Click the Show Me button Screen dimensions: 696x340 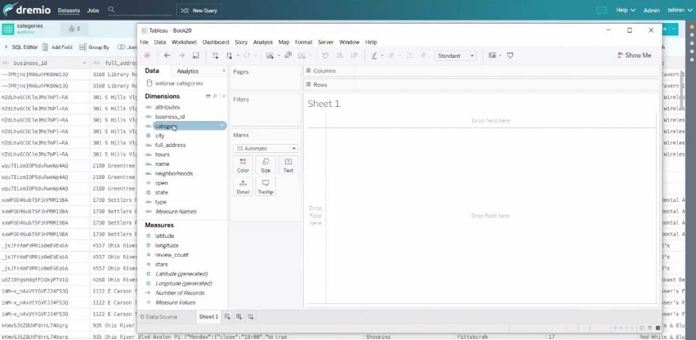click(x=633, y=56)
